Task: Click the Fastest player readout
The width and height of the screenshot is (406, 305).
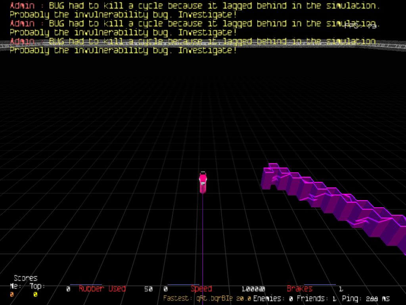Action: [x=207, y=298]
